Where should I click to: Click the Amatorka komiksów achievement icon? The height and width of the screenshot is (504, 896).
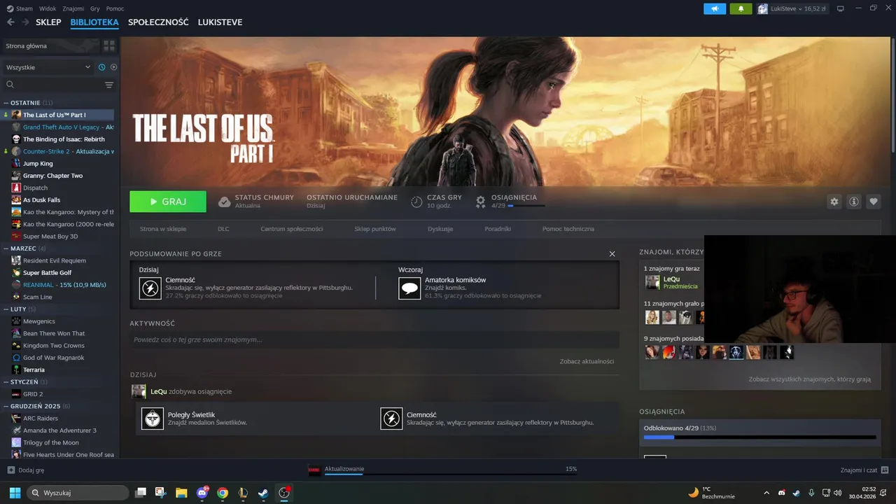pos(409,288)
